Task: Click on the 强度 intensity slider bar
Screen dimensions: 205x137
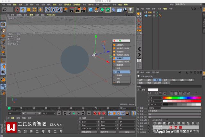Action: 181,108
